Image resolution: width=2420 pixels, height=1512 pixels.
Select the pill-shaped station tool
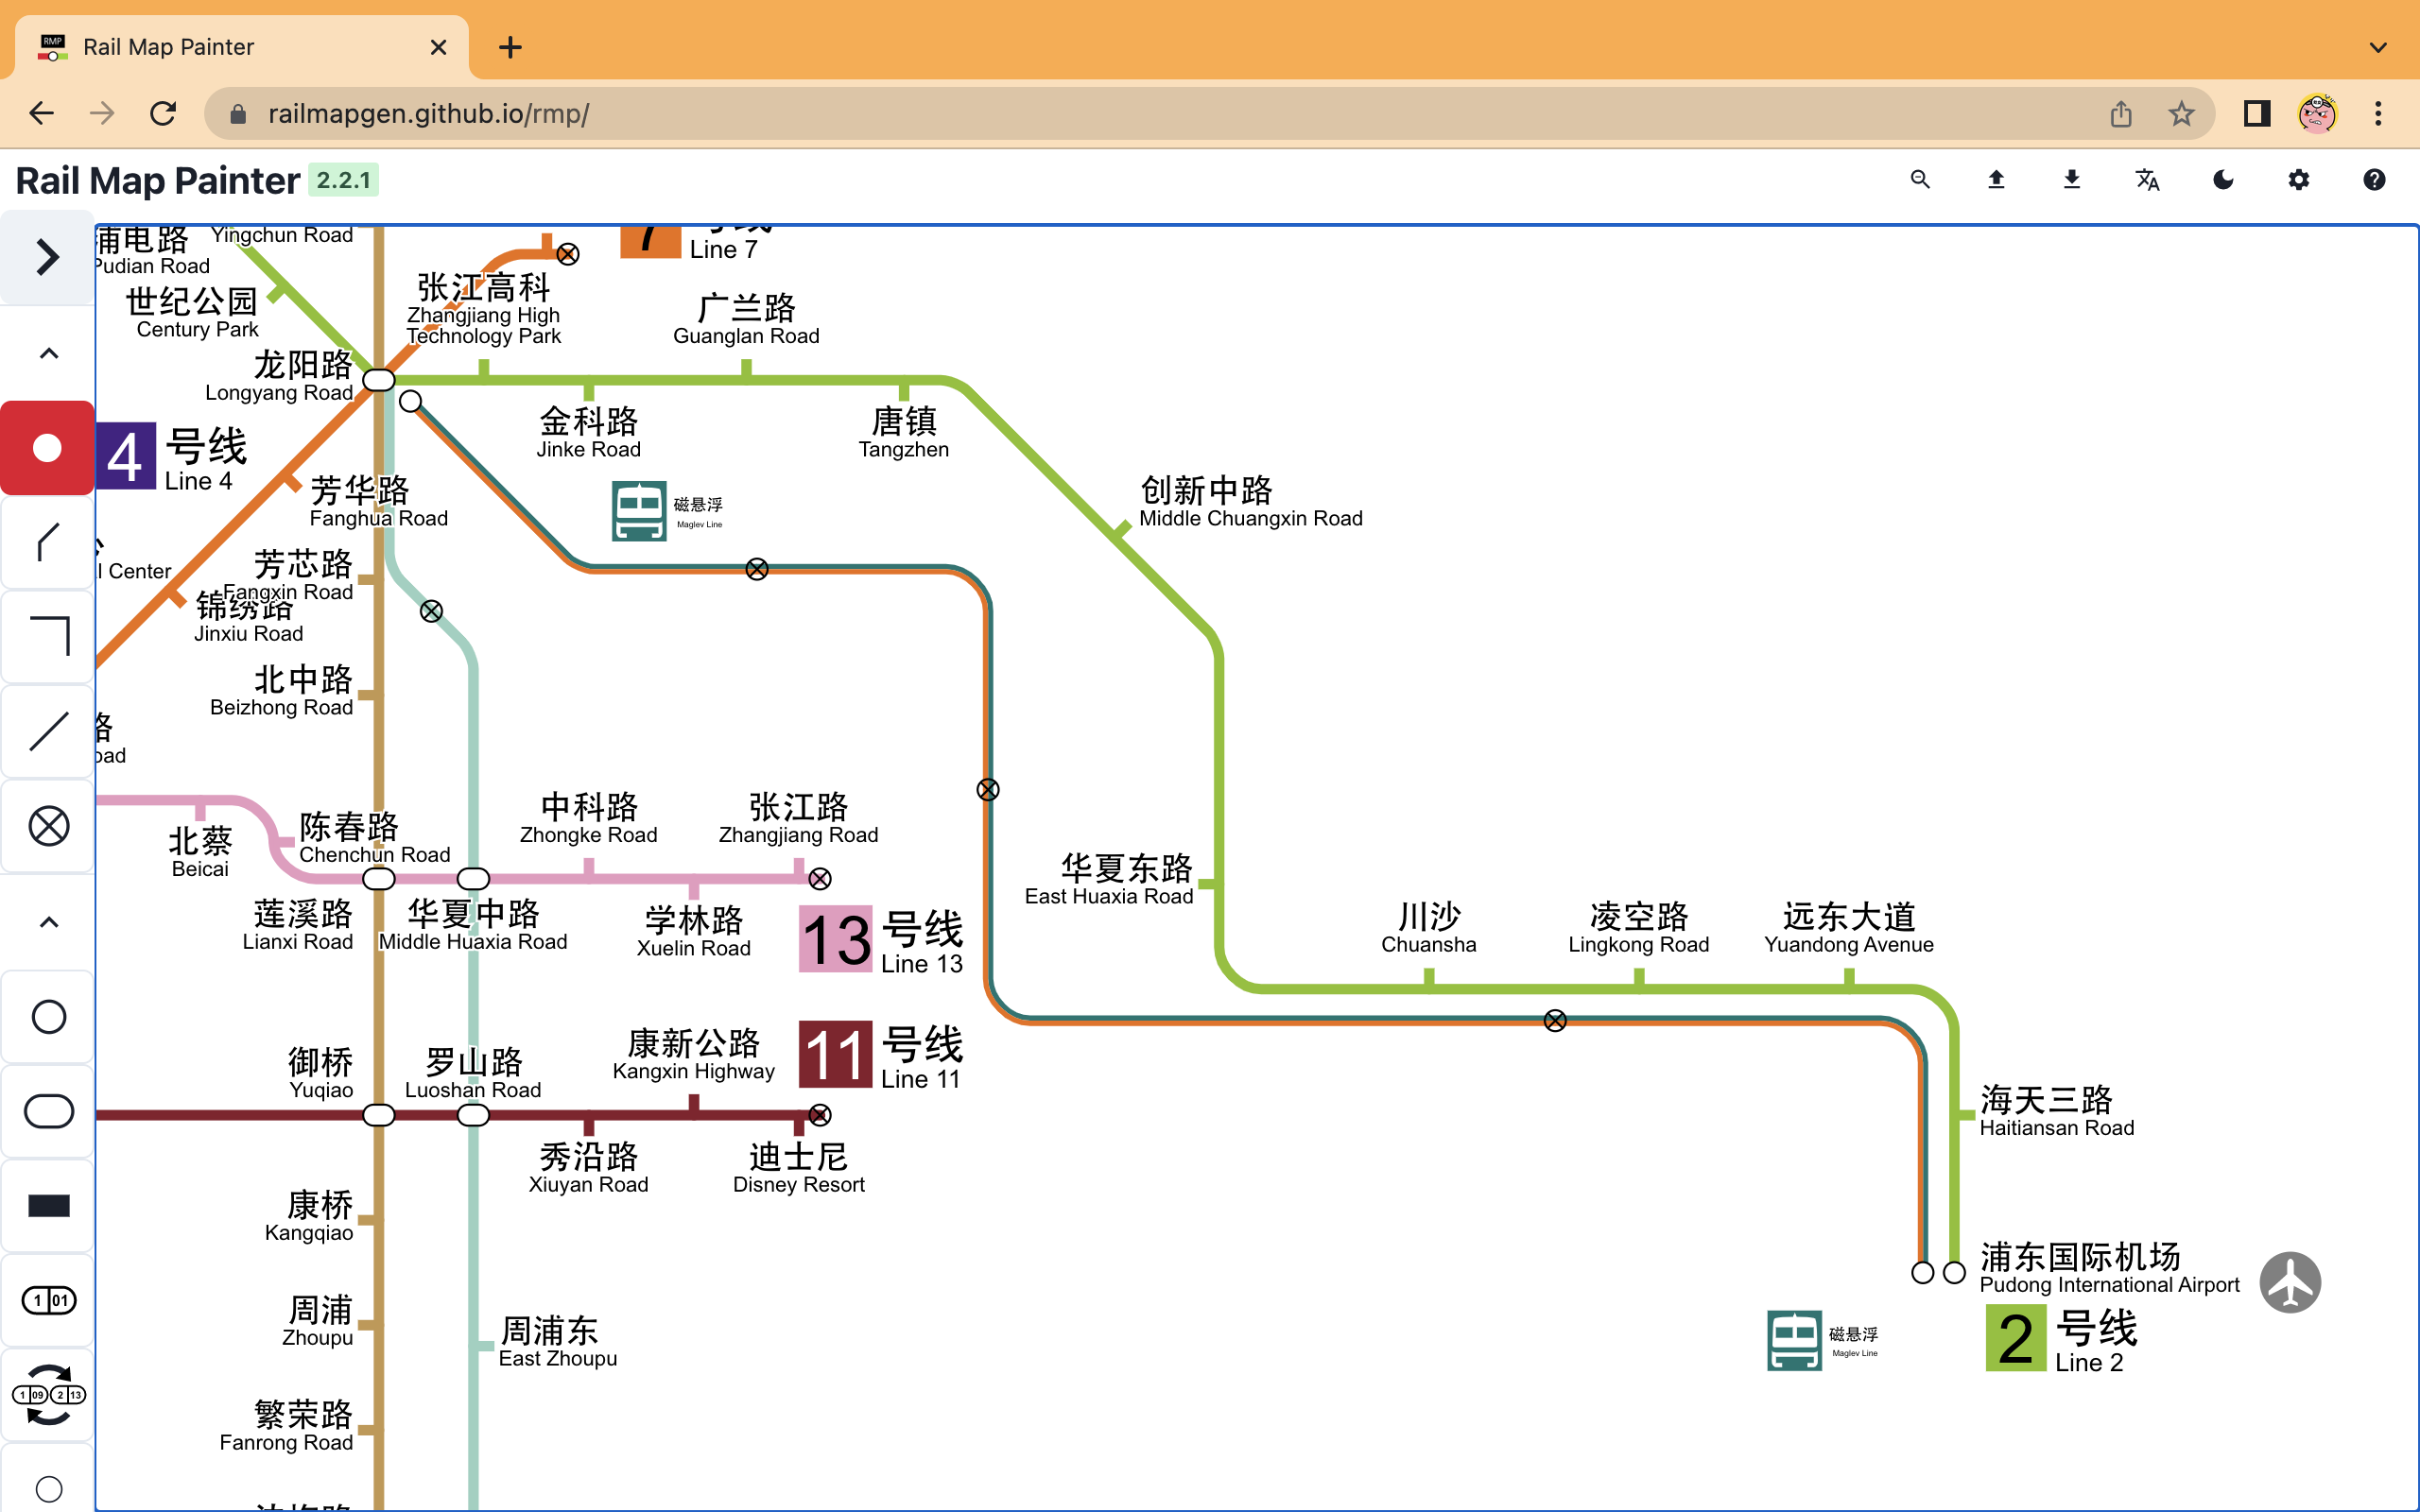(x=47, y=1110)
